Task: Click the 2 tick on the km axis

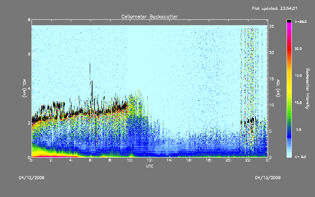Action: (29, 123)
